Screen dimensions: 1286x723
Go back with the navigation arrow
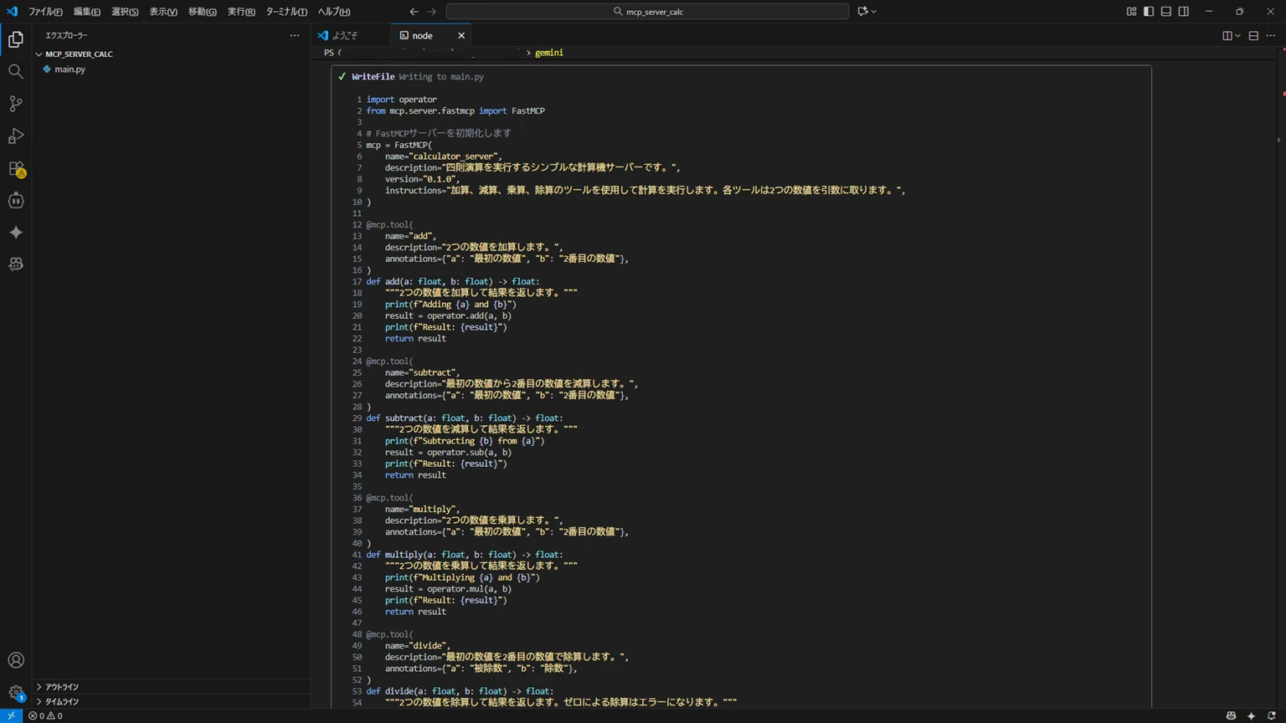tap(414, 12)
